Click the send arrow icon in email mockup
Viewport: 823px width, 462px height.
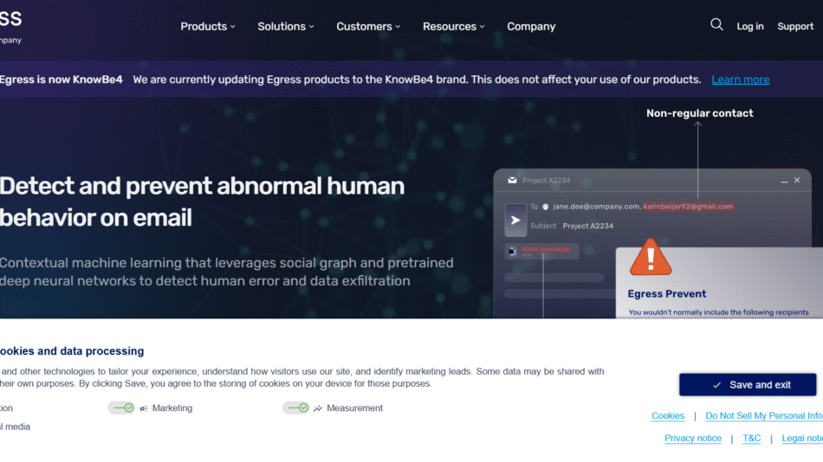[515, 220]
